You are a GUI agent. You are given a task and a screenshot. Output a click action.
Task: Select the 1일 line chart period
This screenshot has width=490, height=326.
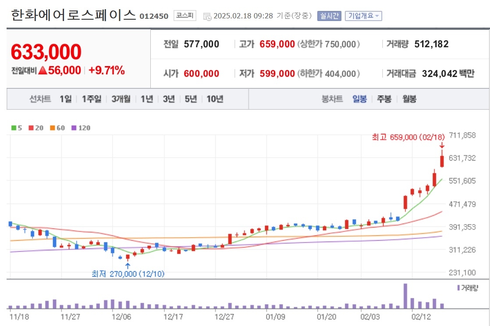pyautogui.click(x=66, y=99)
